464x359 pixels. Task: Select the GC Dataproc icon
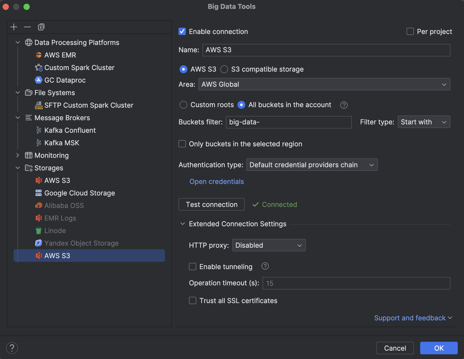click(x=38, y=80)
